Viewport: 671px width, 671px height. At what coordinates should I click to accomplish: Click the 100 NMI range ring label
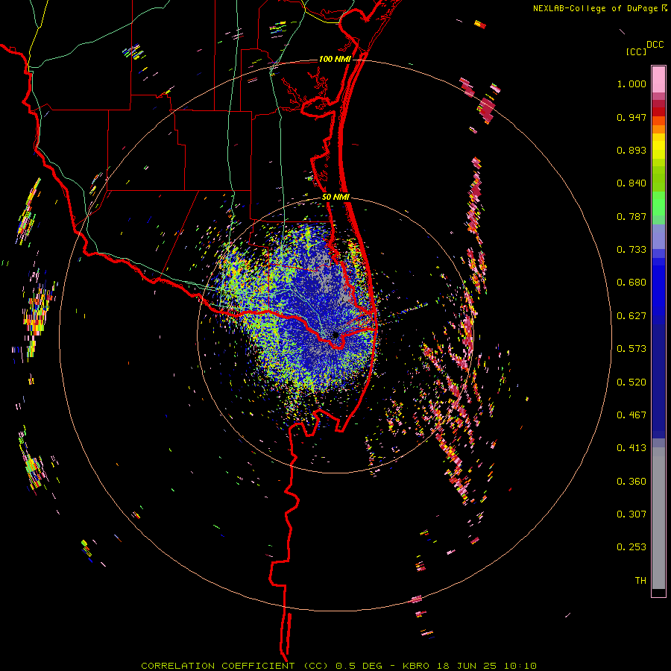click(x=335, y=59)
